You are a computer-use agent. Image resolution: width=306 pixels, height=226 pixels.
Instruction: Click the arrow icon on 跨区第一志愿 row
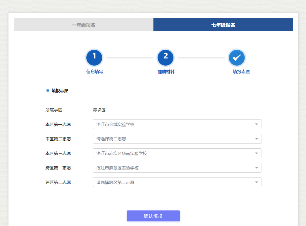[x=256, y=168]
